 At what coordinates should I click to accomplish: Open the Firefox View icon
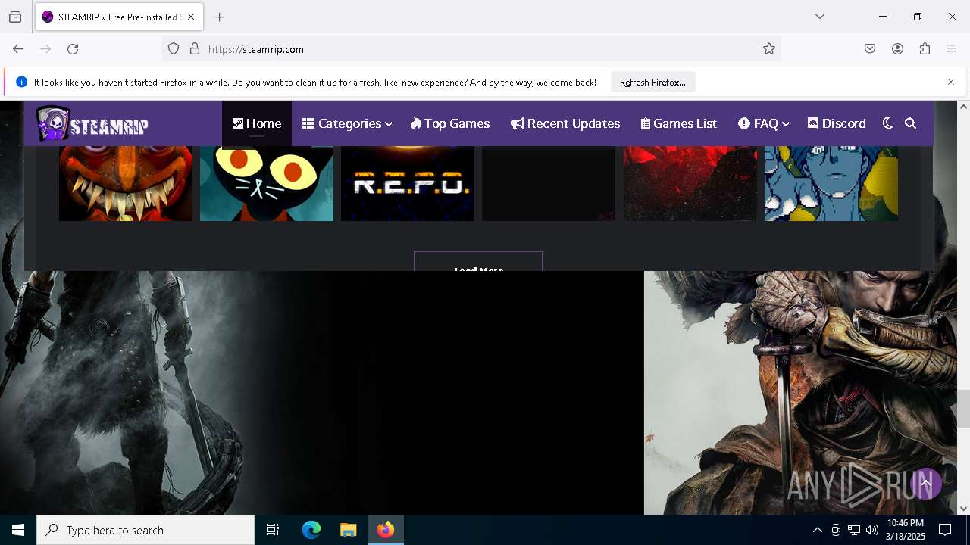(15, 17)
